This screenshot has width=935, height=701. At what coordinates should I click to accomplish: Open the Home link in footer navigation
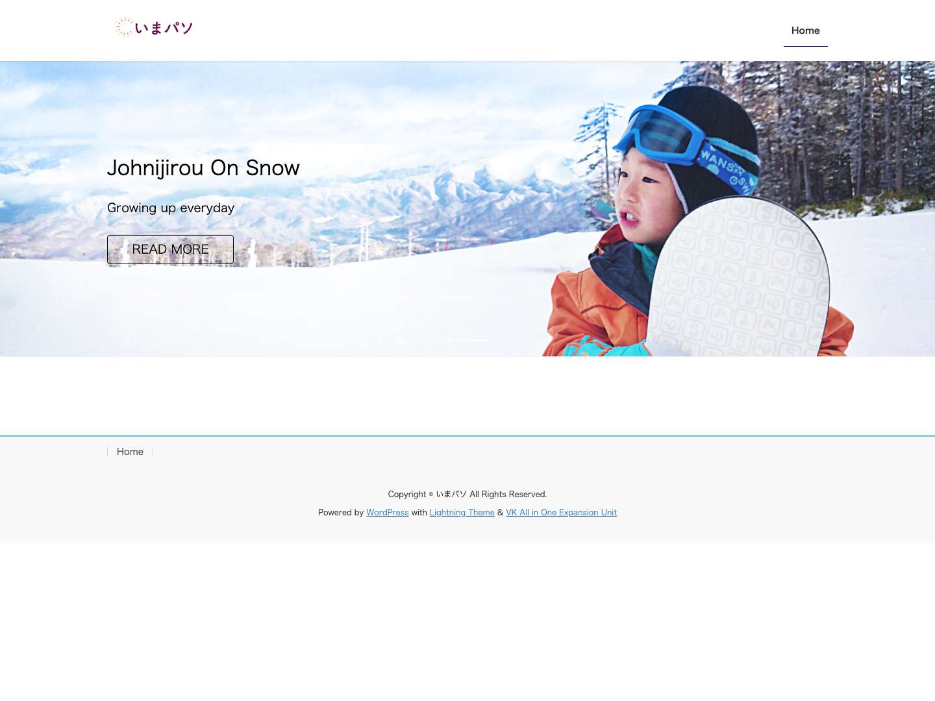click(x=130, y=452)
